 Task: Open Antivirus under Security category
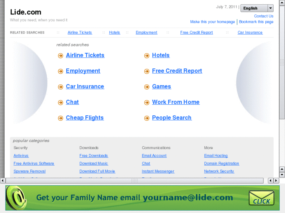(21, 156)
